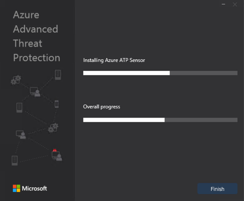Click the word "Threat" in the title
The width and height of the screenshot is (244, 201).
click(28, 43)
